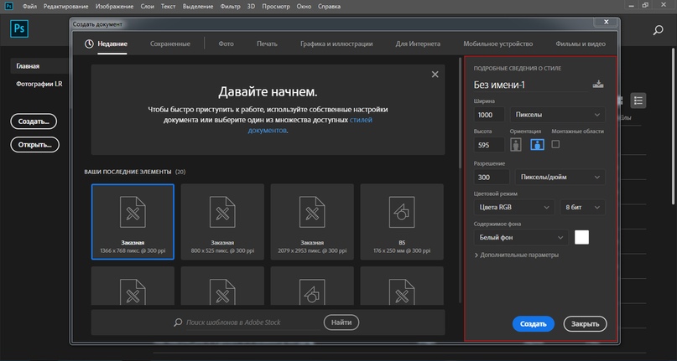The height and width of the screenshot is (361, 677).
Task: Click the Разрешение input field
Action: pyautogui.click(x=492, y=177)
